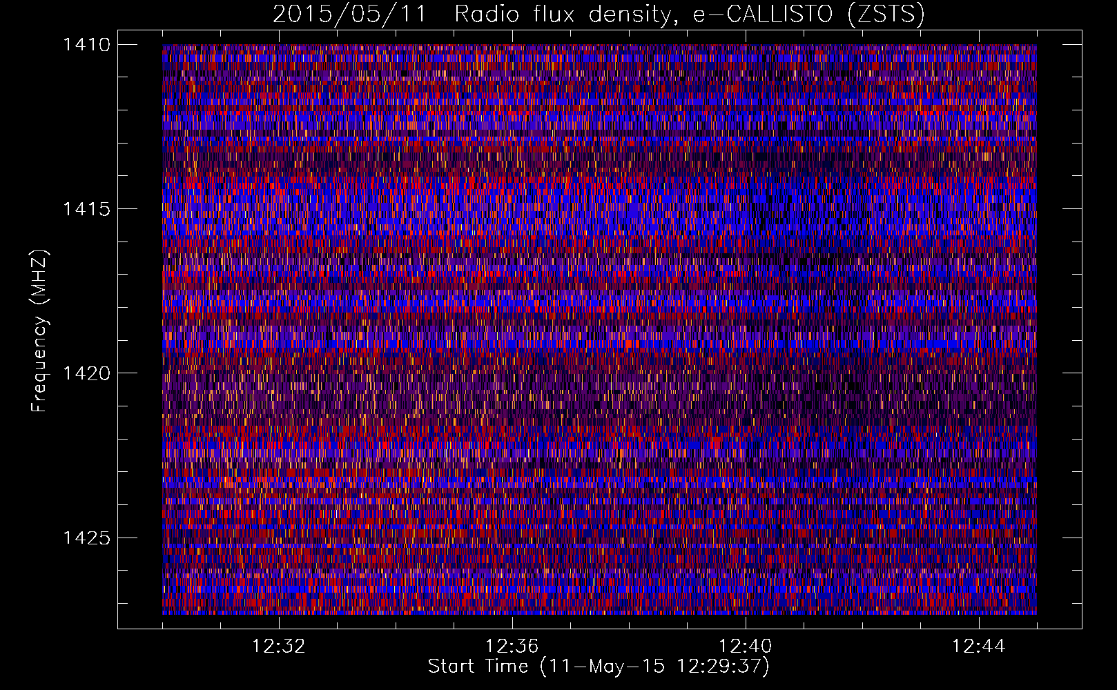Screen dimensions: 1117x690
Task: Click the 12:32 time tick label
Action: click(279, 647)
